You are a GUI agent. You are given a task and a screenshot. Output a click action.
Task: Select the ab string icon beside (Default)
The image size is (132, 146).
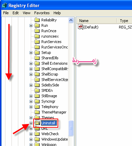(81, 27)
